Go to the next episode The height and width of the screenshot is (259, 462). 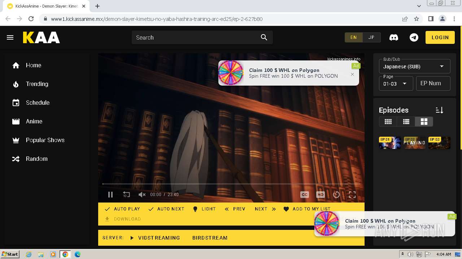tap(265, 209)
